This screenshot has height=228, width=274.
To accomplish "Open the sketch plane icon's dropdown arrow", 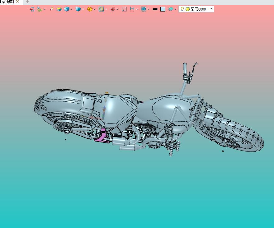I will (45, 9).
